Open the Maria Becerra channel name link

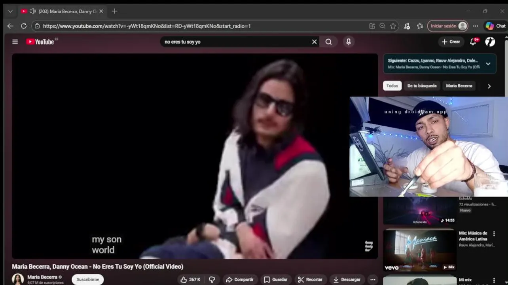pyautogui.click(x=42, y=277)
